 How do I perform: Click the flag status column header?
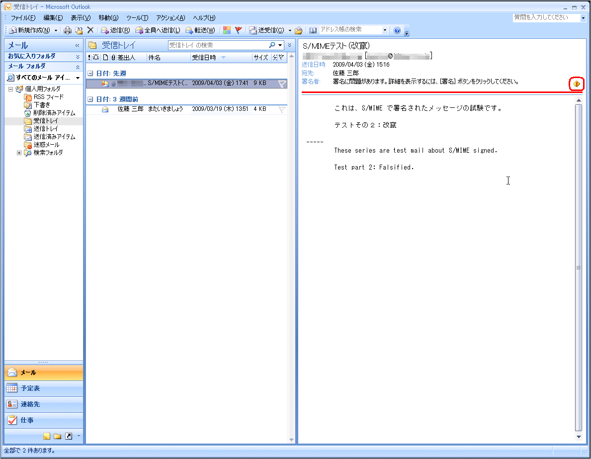(x=281, y=57)
